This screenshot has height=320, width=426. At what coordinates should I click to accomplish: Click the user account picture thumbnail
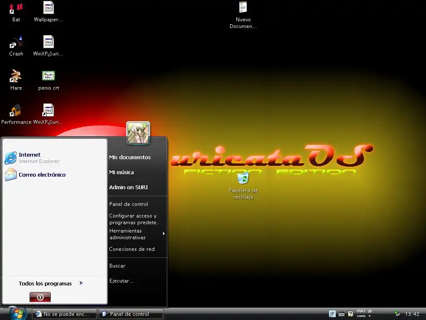click(138, 133)
